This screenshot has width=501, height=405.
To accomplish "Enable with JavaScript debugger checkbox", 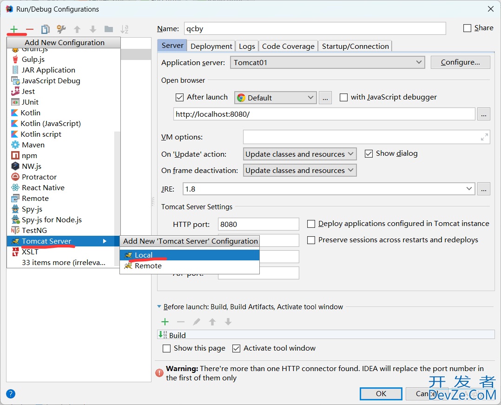I will click(x=343, y=97).
